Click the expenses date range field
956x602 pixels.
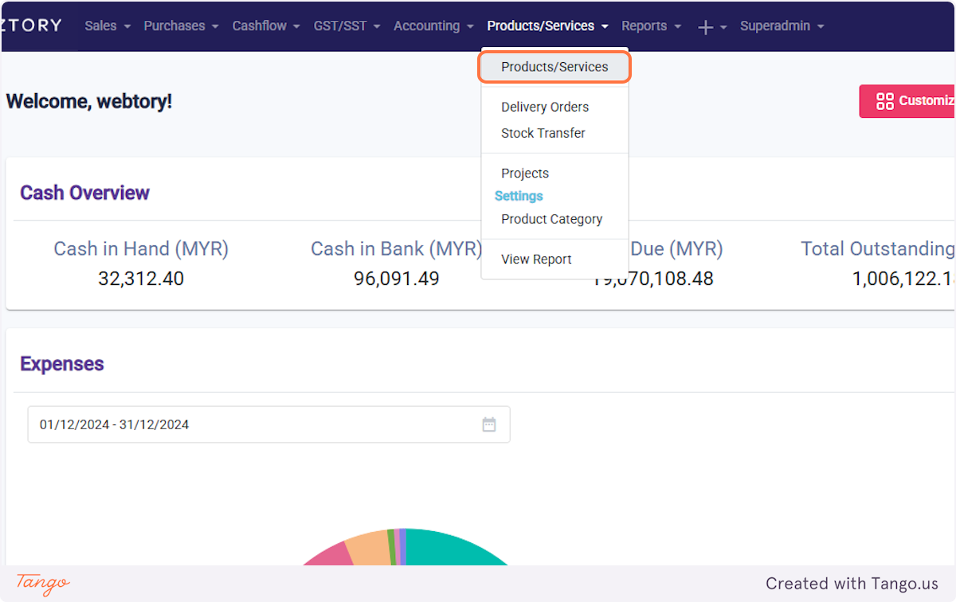268,424
